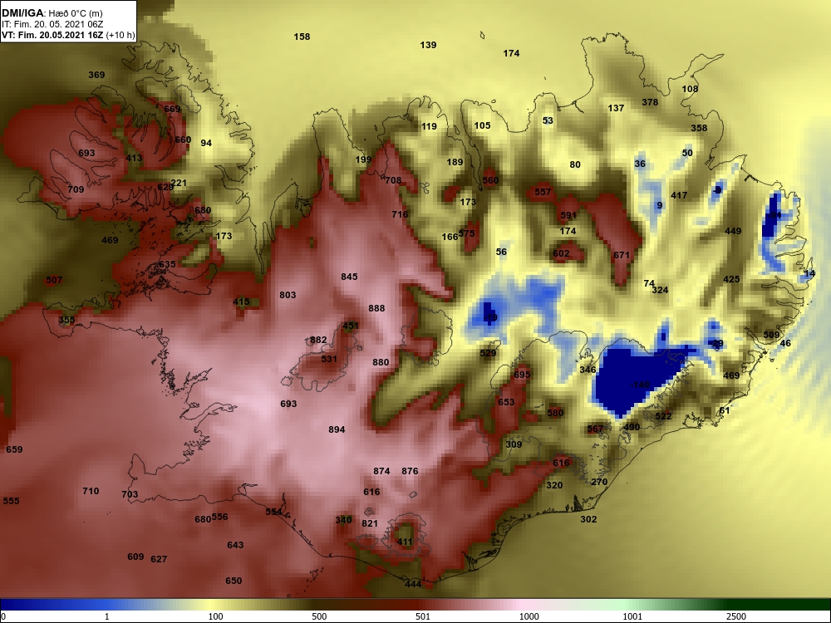The image size is (831, 623).
Task: Click the map value 635
Action: pos(167,264)
